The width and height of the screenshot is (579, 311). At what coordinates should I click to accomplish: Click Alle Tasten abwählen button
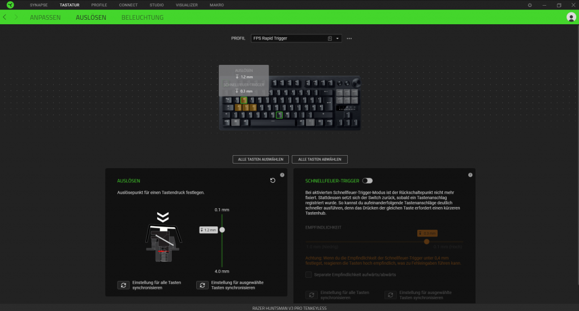coord(319,159)
